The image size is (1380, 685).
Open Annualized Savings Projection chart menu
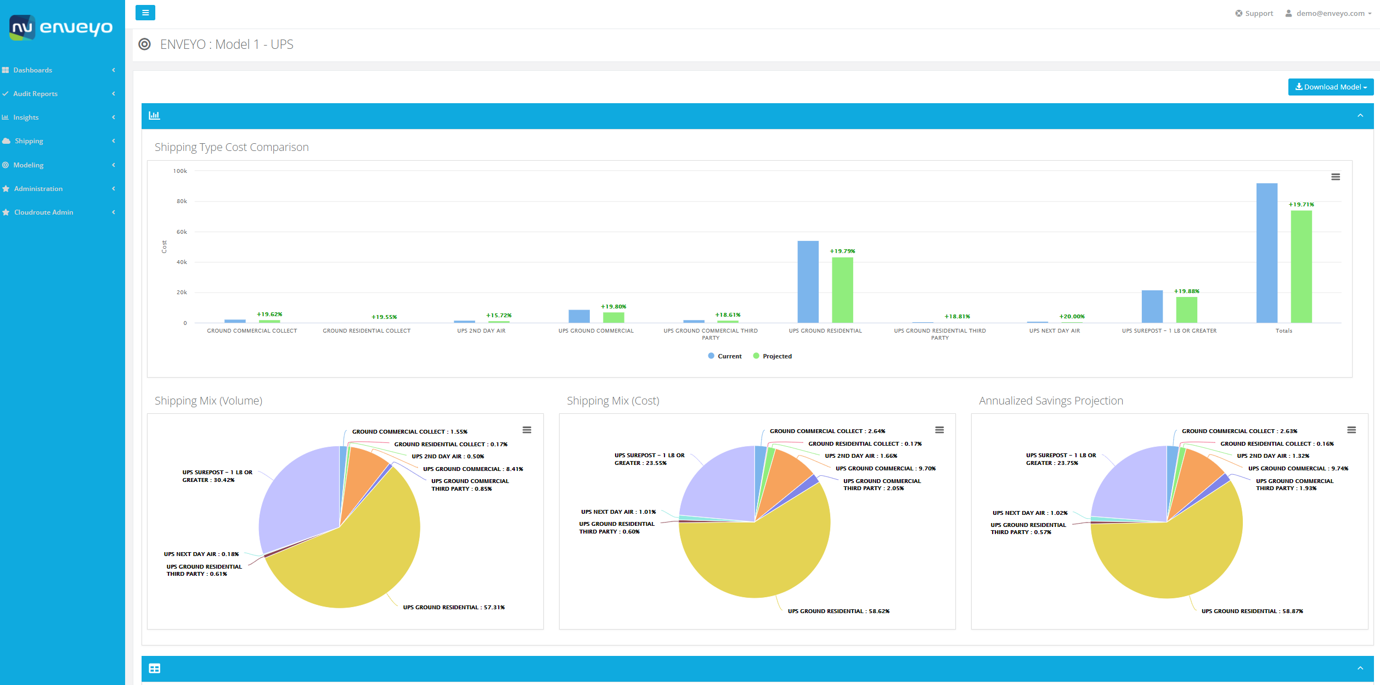(x=1351, y=430)
